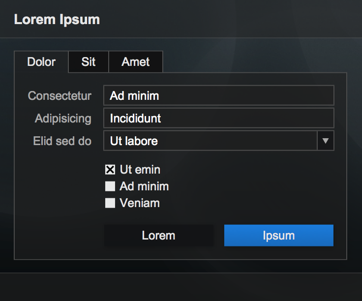This screenshot has width=362, height=301.
Task: Click the Ut emin checkbox label text
Action: point(140,170)
